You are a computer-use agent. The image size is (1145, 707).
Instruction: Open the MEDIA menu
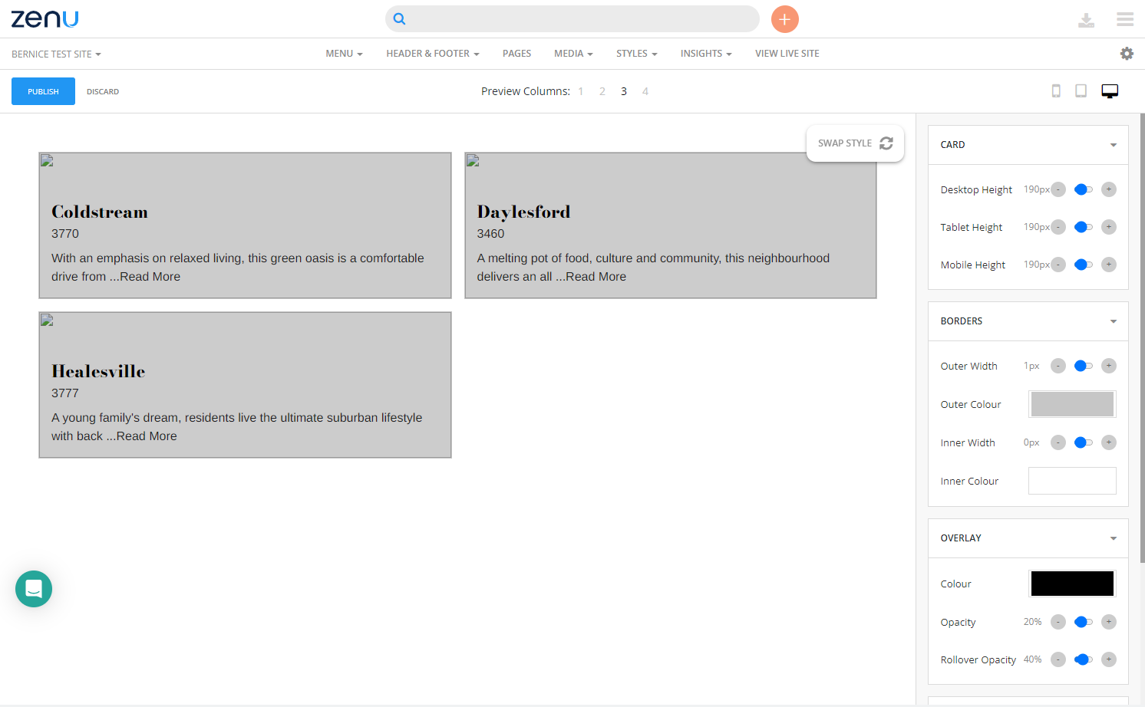coord(573,54)
